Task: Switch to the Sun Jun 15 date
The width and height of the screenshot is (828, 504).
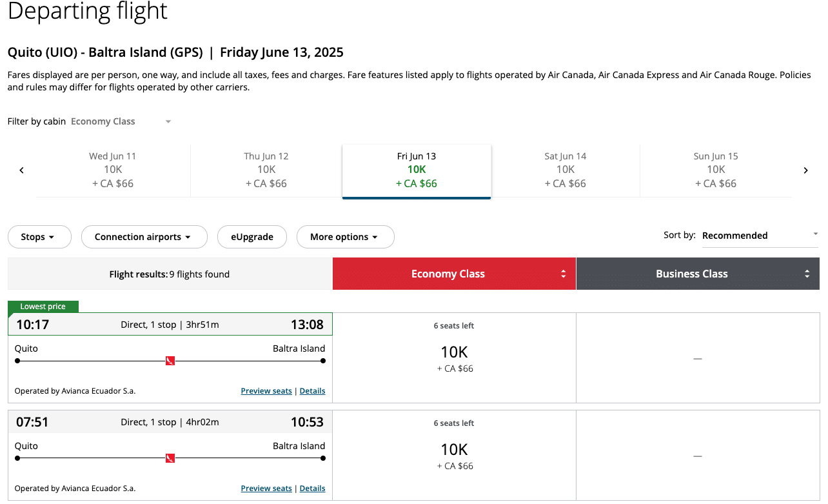Action: tap(716, 170)
